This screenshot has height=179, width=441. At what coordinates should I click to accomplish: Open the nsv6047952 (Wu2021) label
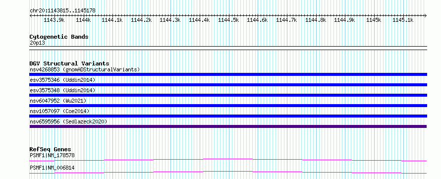58,101
